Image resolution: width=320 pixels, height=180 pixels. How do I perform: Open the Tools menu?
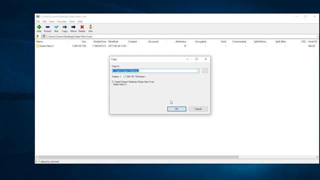(x=72, y=21)
